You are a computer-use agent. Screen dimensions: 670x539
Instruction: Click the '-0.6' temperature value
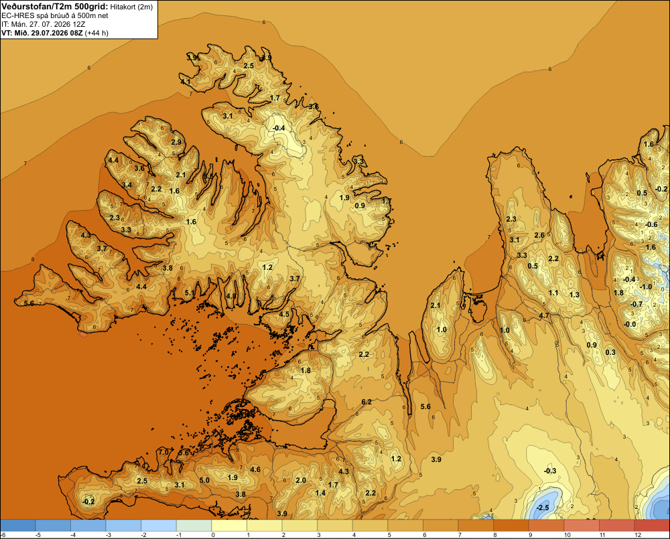click(651, 224)
